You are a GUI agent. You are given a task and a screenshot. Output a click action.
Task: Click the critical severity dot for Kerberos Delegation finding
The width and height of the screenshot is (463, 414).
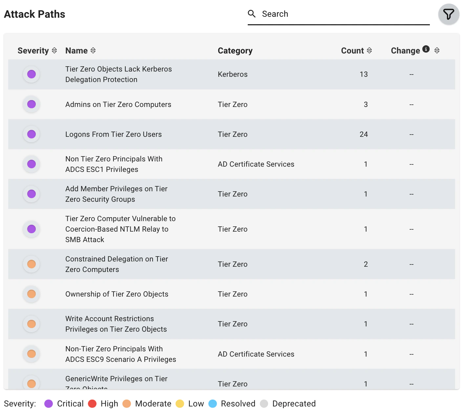pos(31,74)
